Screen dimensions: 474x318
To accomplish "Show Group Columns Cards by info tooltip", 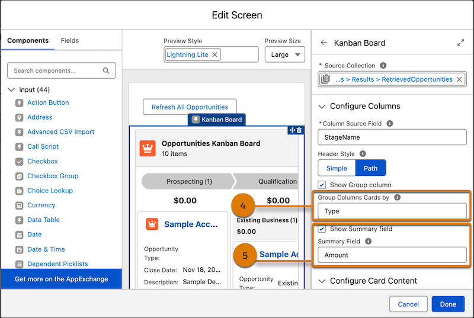I will click(x=397, y=197).
